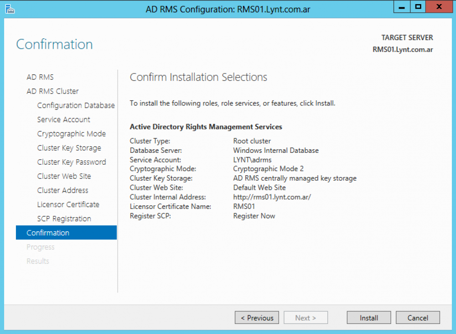Open the AD RMS step
The height and width of the screenshot is (334, 456).
pos(40,77)
